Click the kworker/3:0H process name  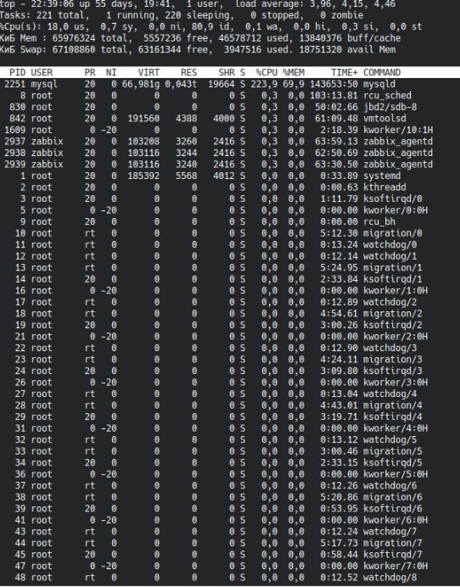[x=395, y=383]
